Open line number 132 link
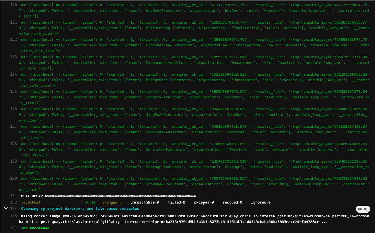The image size is (375, 233). pyautogui.click(x=13, y=202)
